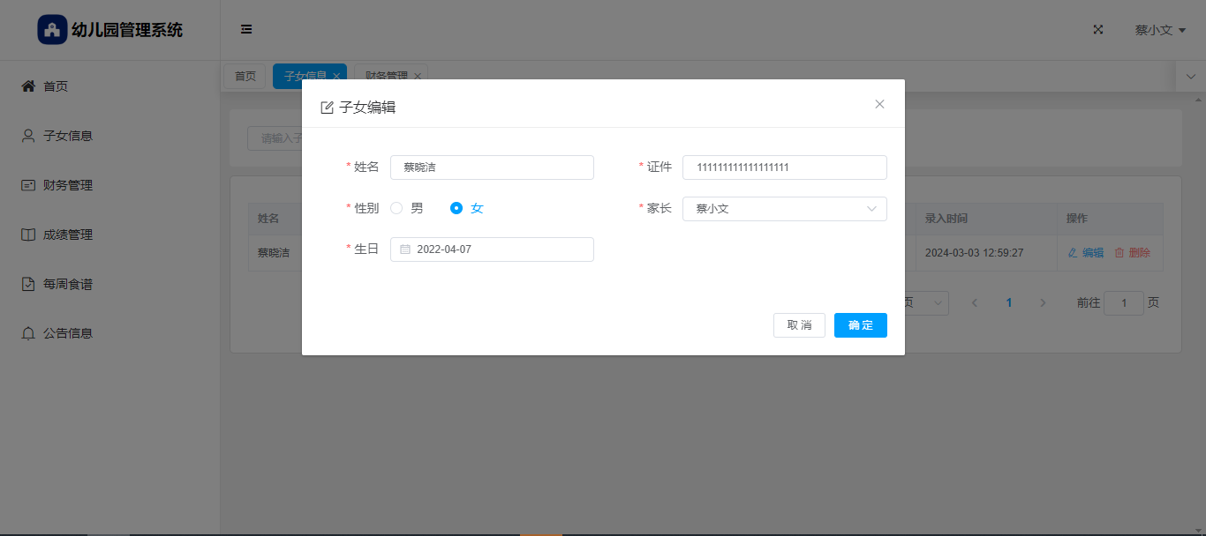This screenshot has height=536, width=1206.
Task: Close the 财务管理 tab with its x
Action: [x=418, y=77]
